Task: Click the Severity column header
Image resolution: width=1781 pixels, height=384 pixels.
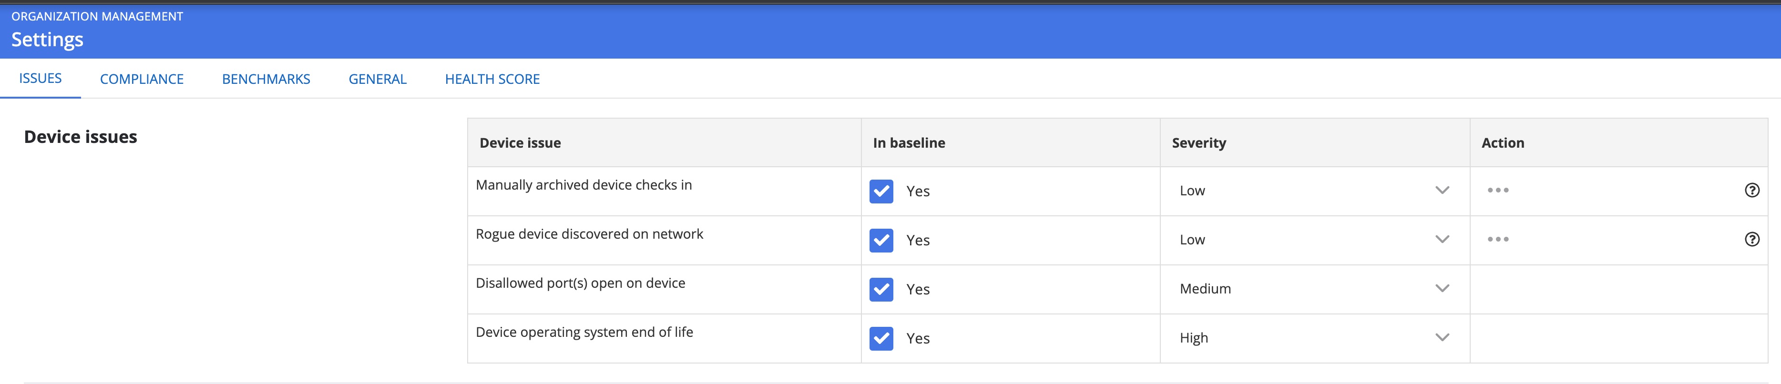Action: point(1199,143)
